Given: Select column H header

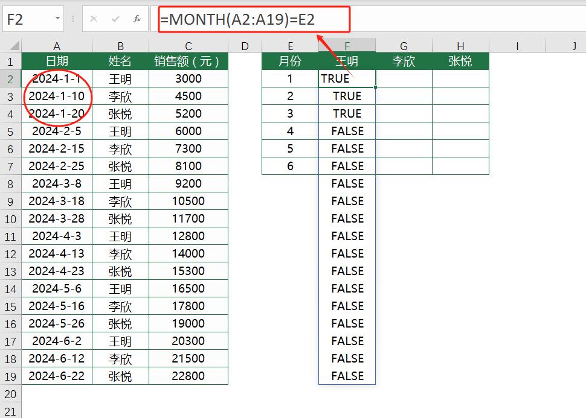Looking at the screenshot, I should (x=460, y=46).
